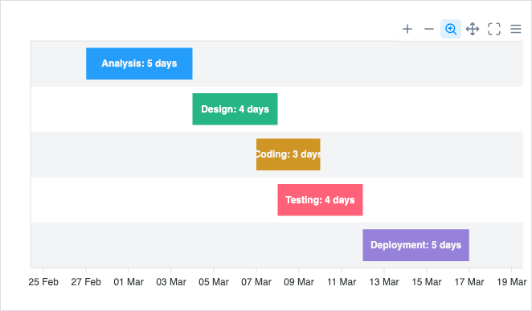The height and width of the screenshot is (311, 532).
Task: Click the 19 Mar axis label
Action: coord(512,282)
